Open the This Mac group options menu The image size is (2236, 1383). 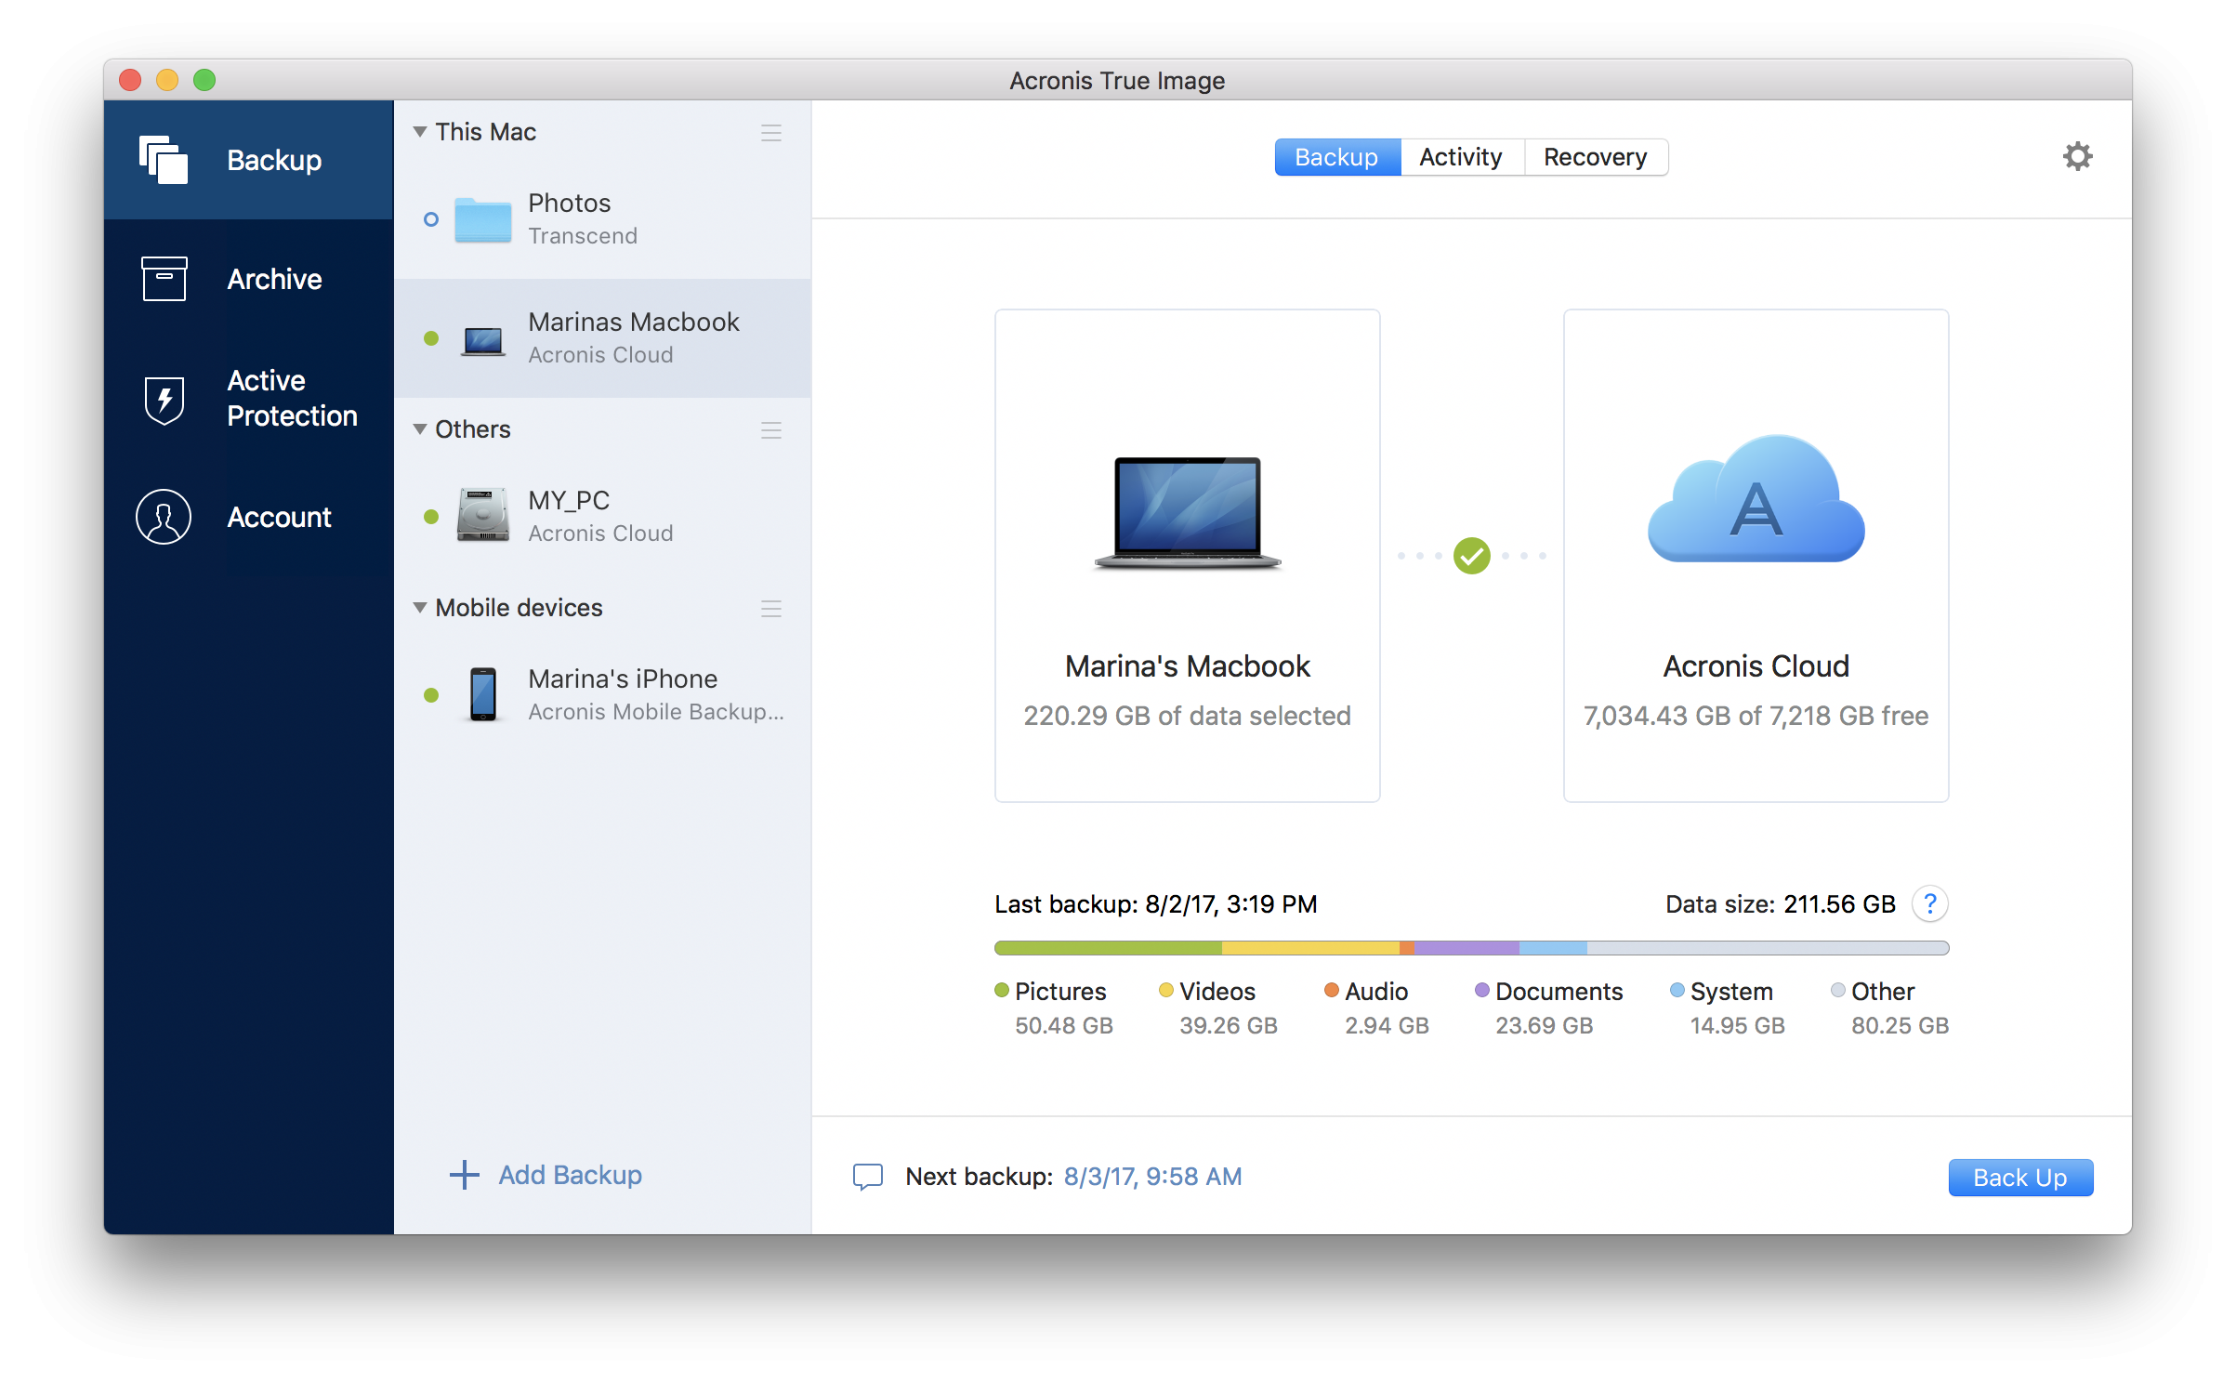click(770, 133)
